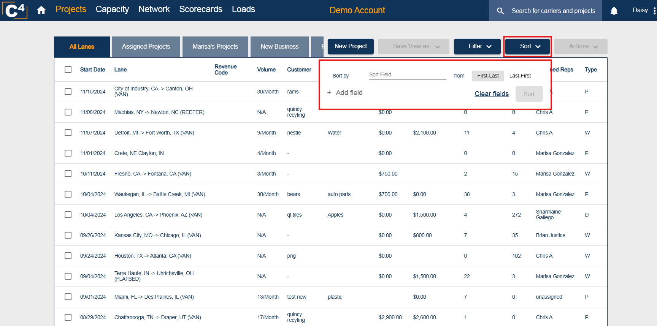
Task: Open the C4 logo home page
Action: (x=14, y=10)
